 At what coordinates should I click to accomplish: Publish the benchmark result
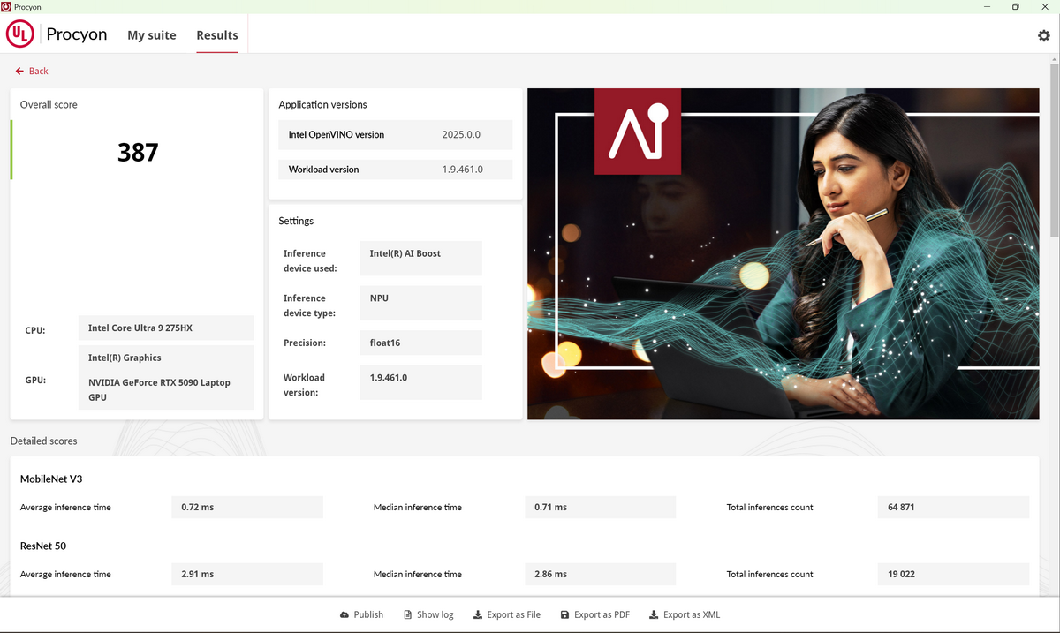click(x=361, y=614)
